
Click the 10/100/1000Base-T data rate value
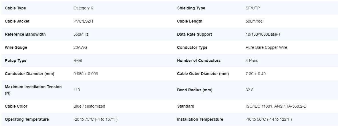pyautogui.click(x=261, y=34)
